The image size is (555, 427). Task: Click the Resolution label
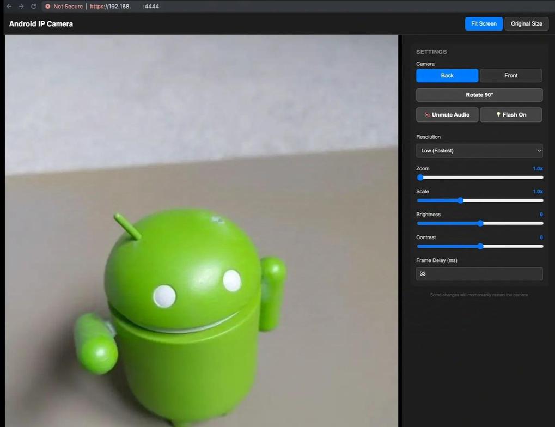click(x=428, y=137)
